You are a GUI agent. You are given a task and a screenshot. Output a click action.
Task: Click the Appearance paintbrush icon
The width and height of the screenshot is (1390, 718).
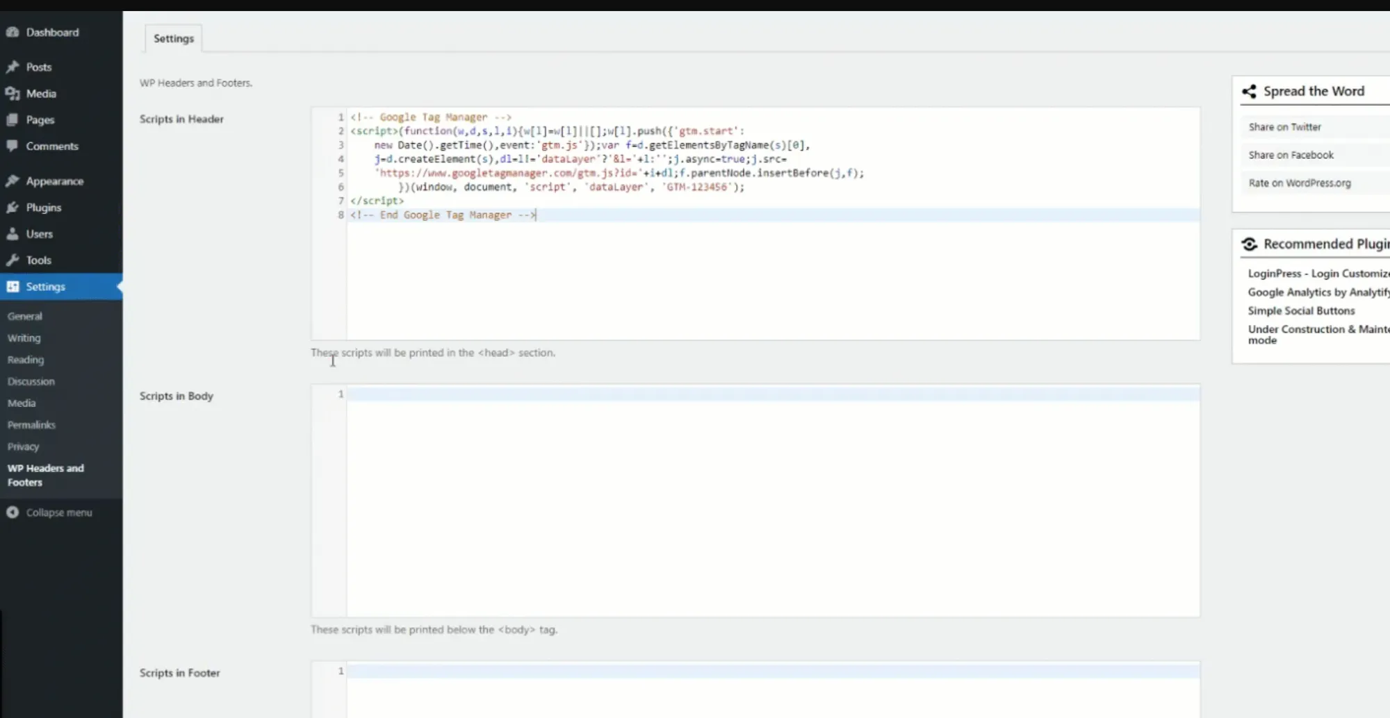[x=13, y=181]
